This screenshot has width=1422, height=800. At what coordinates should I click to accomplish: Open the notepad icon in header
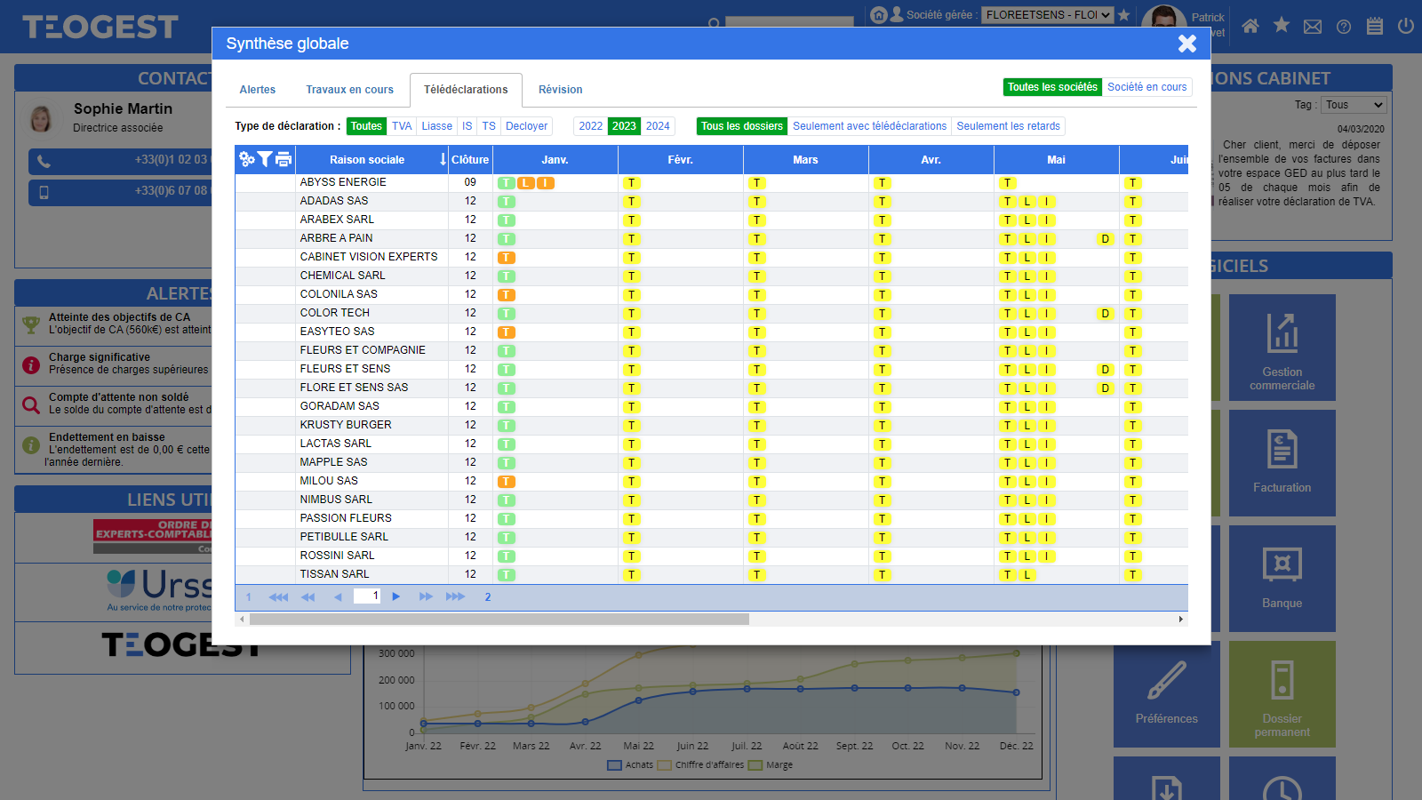1375,26
